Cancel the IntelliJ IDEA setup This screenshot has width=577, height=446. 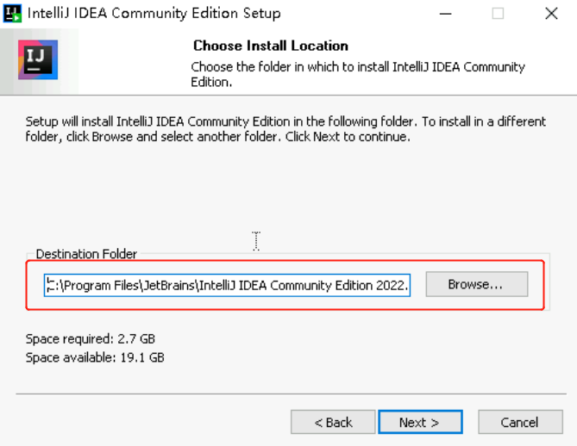pos(520,422)
